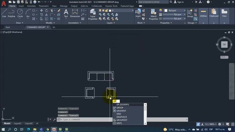This screenshot has height=132, width=235.
Task: Open workspace switching gear in status bar
Action: (x=220, y=124)
